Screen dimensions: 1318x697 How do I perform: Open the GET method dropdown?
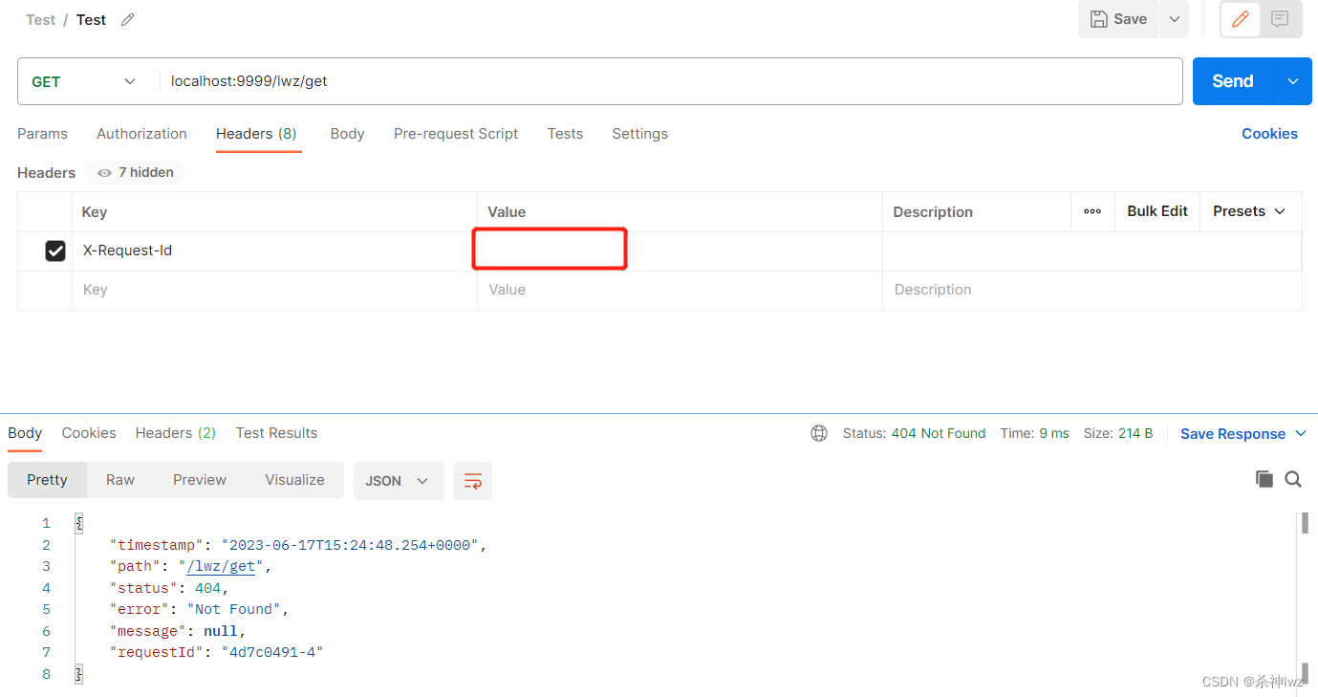click(84, 81)
